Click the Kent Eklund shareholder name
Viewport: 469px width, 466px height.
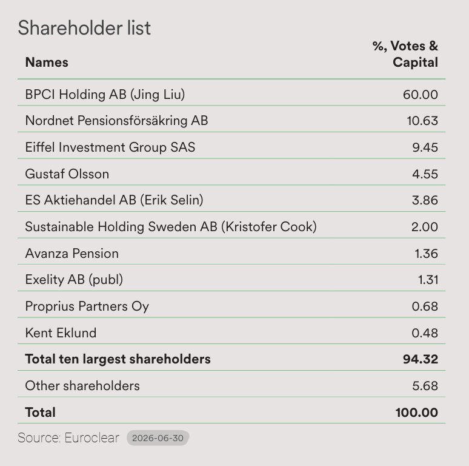[x=61, y=333]
